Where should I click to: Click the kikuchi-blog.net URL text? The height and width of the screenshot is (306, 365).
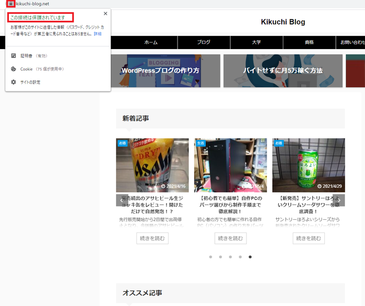33,4
